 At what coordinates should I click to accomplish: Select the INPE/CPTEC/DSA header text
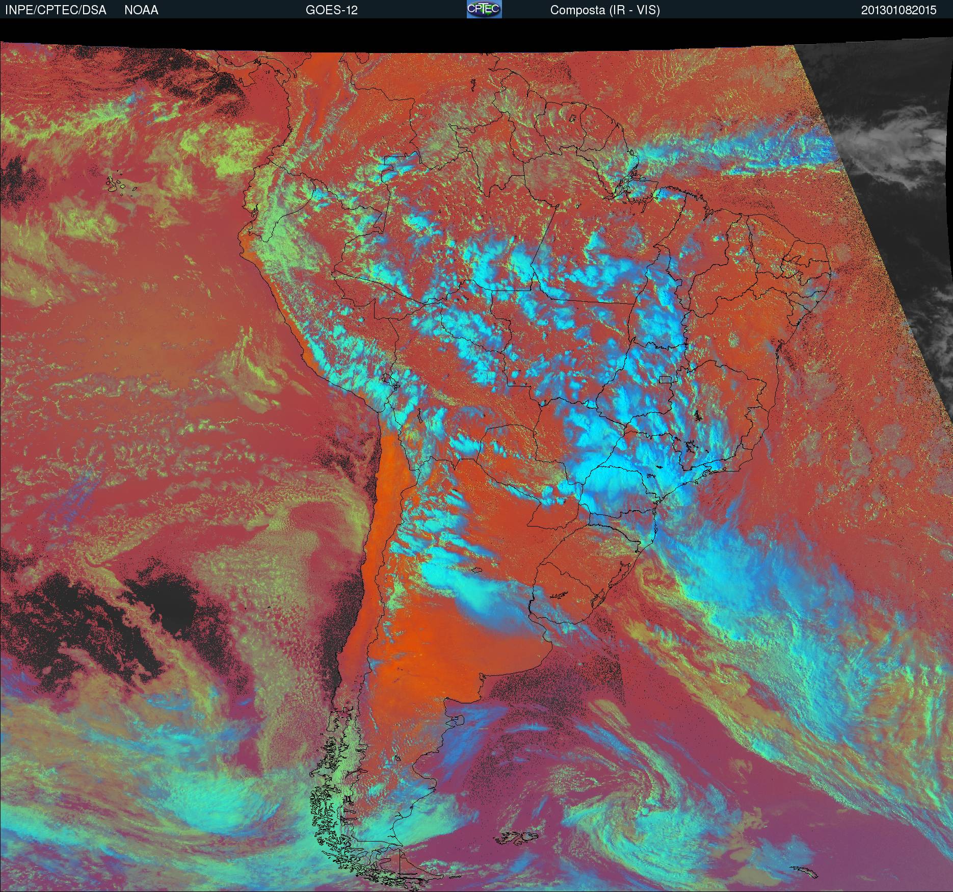tap(56, 10)
